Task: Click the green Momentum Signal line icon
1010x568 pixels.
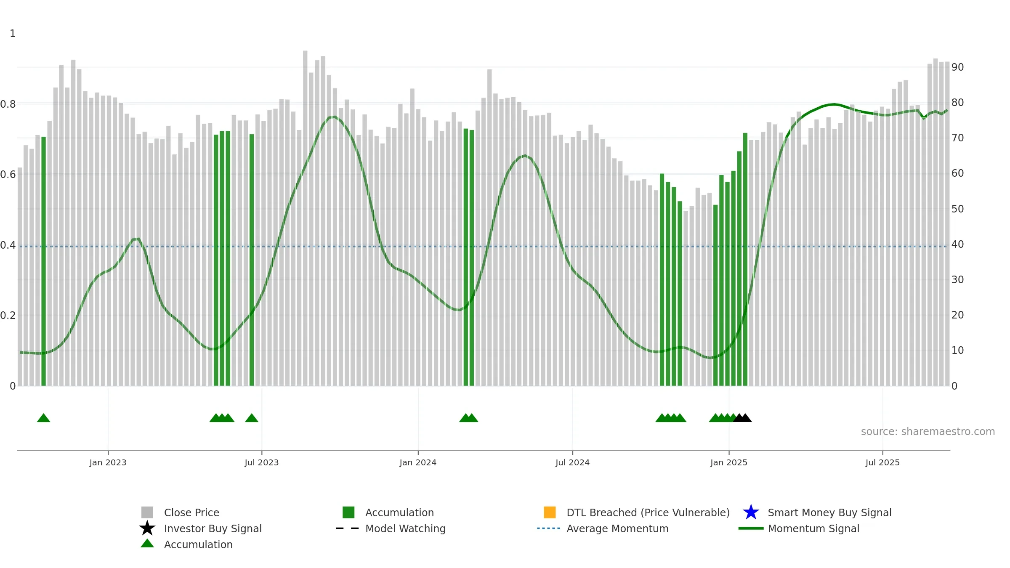Action: click(751, 528)
